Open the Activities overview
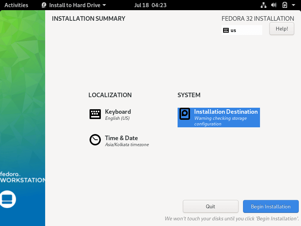Viewport: 301px width, 226px height. click(x=16, y=5)
